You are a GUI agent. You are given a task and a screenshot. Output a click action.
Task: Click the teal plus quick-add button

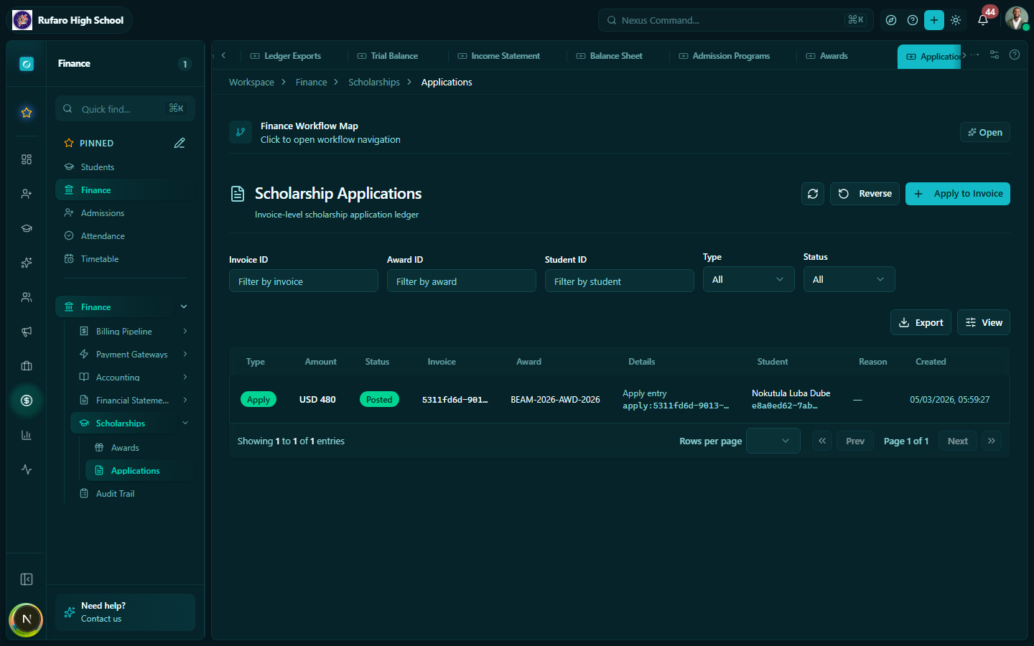(934, 20)
